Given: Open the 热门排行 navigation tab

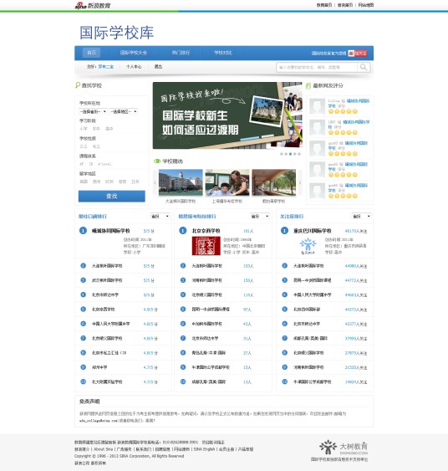Looking at the screenshot, I should (181, 53).
